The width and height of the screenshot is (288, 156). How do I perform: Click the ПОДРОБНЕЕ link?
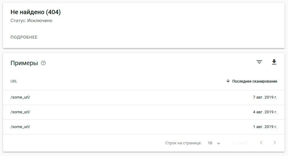coord(24,37)
